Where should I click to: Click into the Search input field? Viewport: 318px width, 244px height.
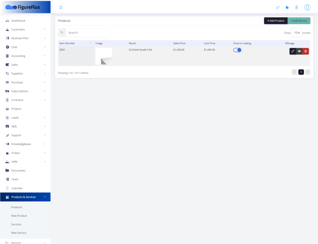88,33
